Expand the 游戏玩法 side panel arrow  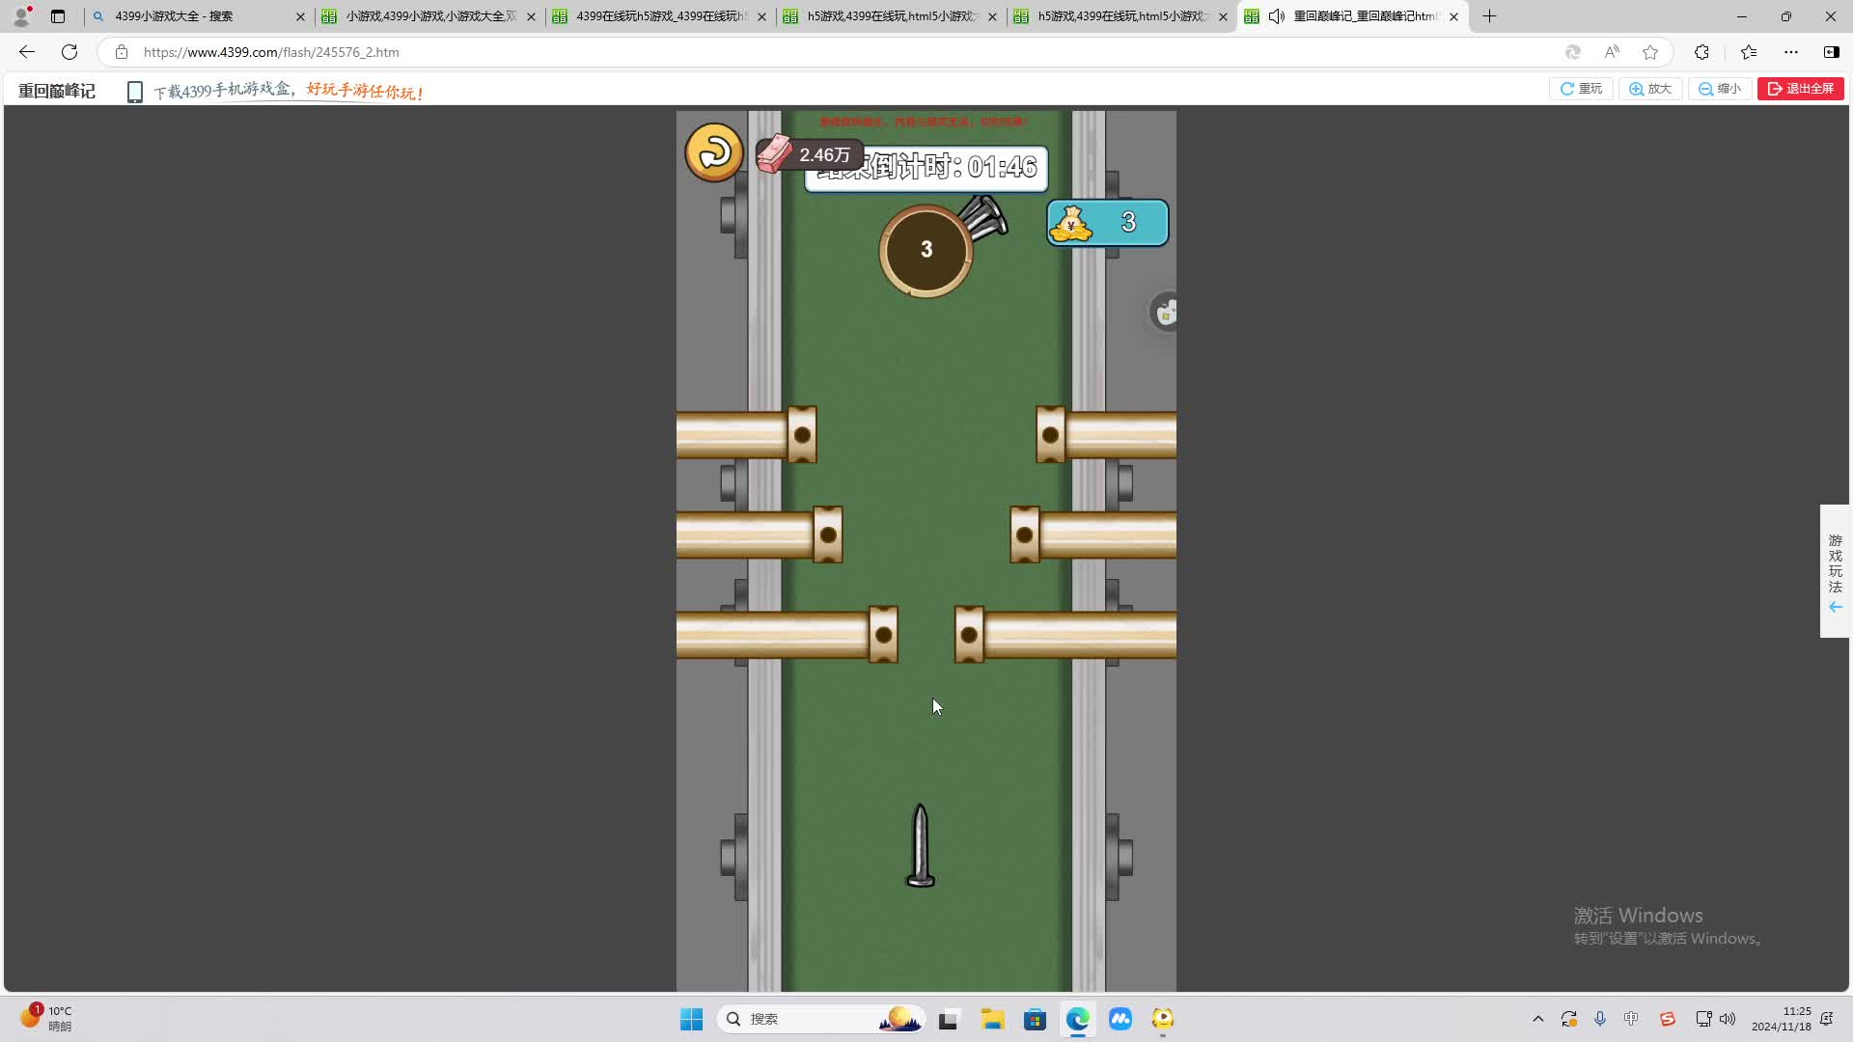click(1835, 607)
